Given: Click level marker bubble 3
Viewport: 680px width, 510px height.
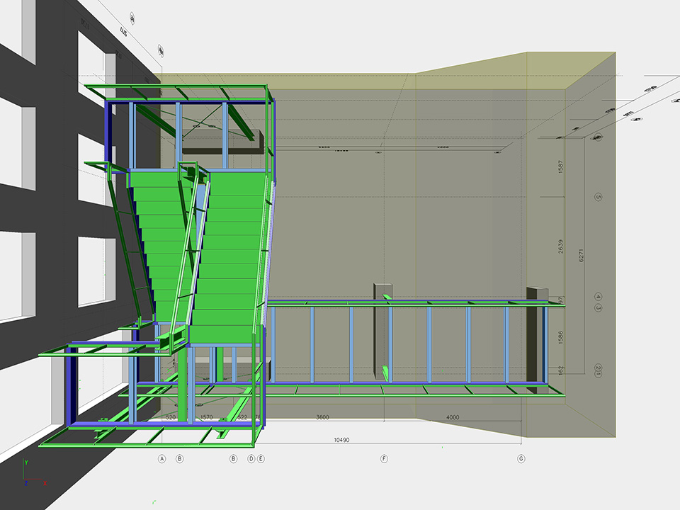Looking at the screenshot, I should [x=599, y=308].
